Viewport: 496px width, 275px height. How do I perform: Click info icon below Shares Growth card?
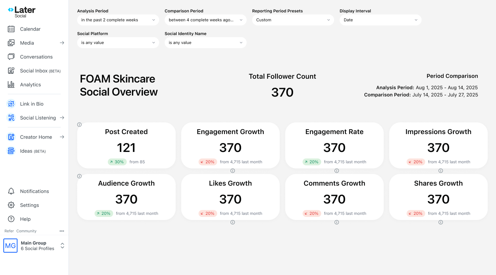[441, 222]
